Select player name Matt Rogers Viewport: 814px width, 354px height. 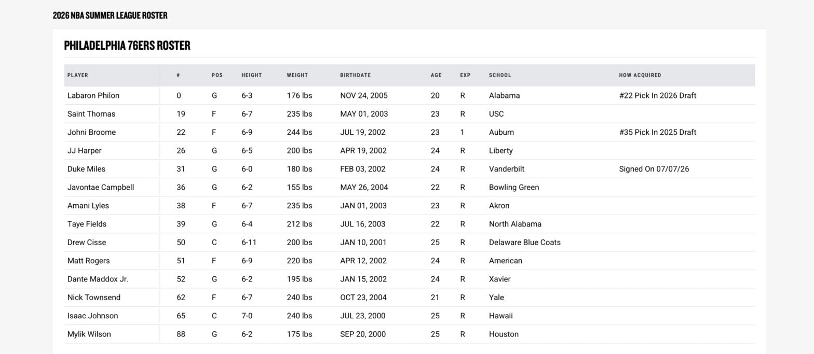[x=89, y=261]
